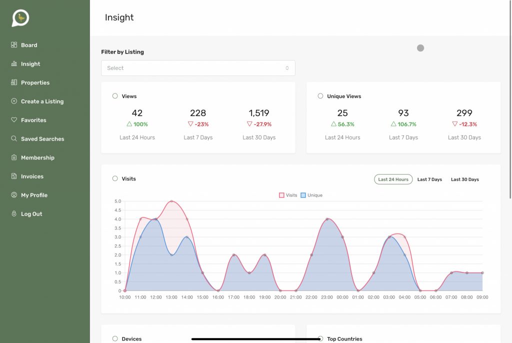Click the Favorites heart icon

(x=14, y=120)
